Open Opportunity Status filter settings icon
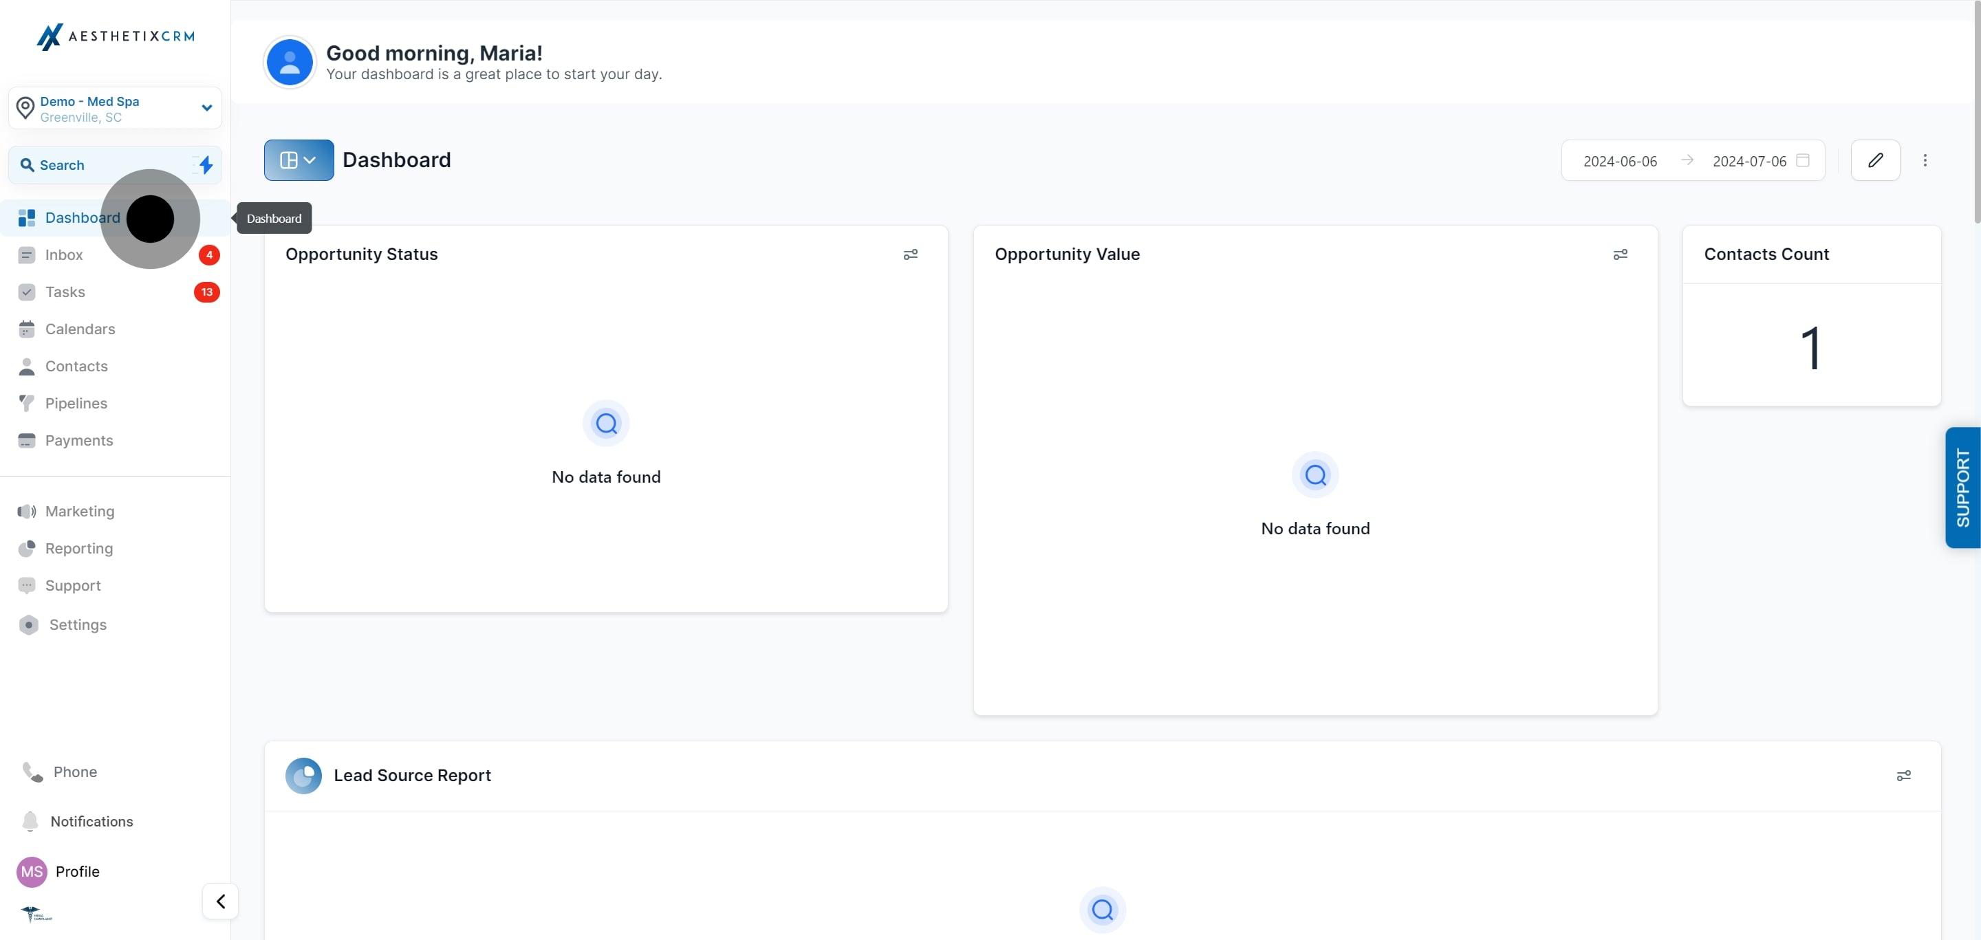Image resolution: width=1981 pixels, height=940 pixels. pos(911,254)
